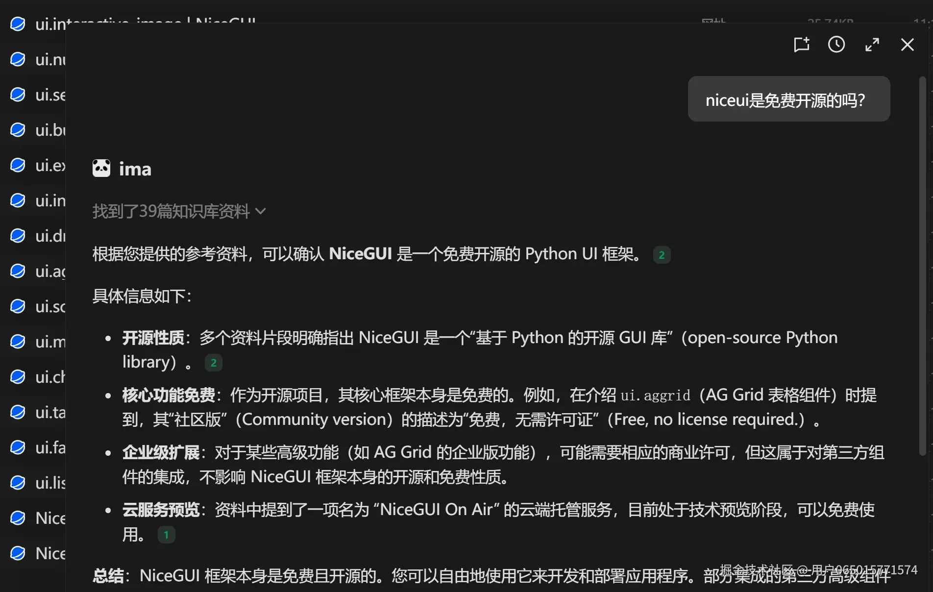The image size is (933, 592).
Task: Click the browser icon beside ui.se
Action: 18,95
